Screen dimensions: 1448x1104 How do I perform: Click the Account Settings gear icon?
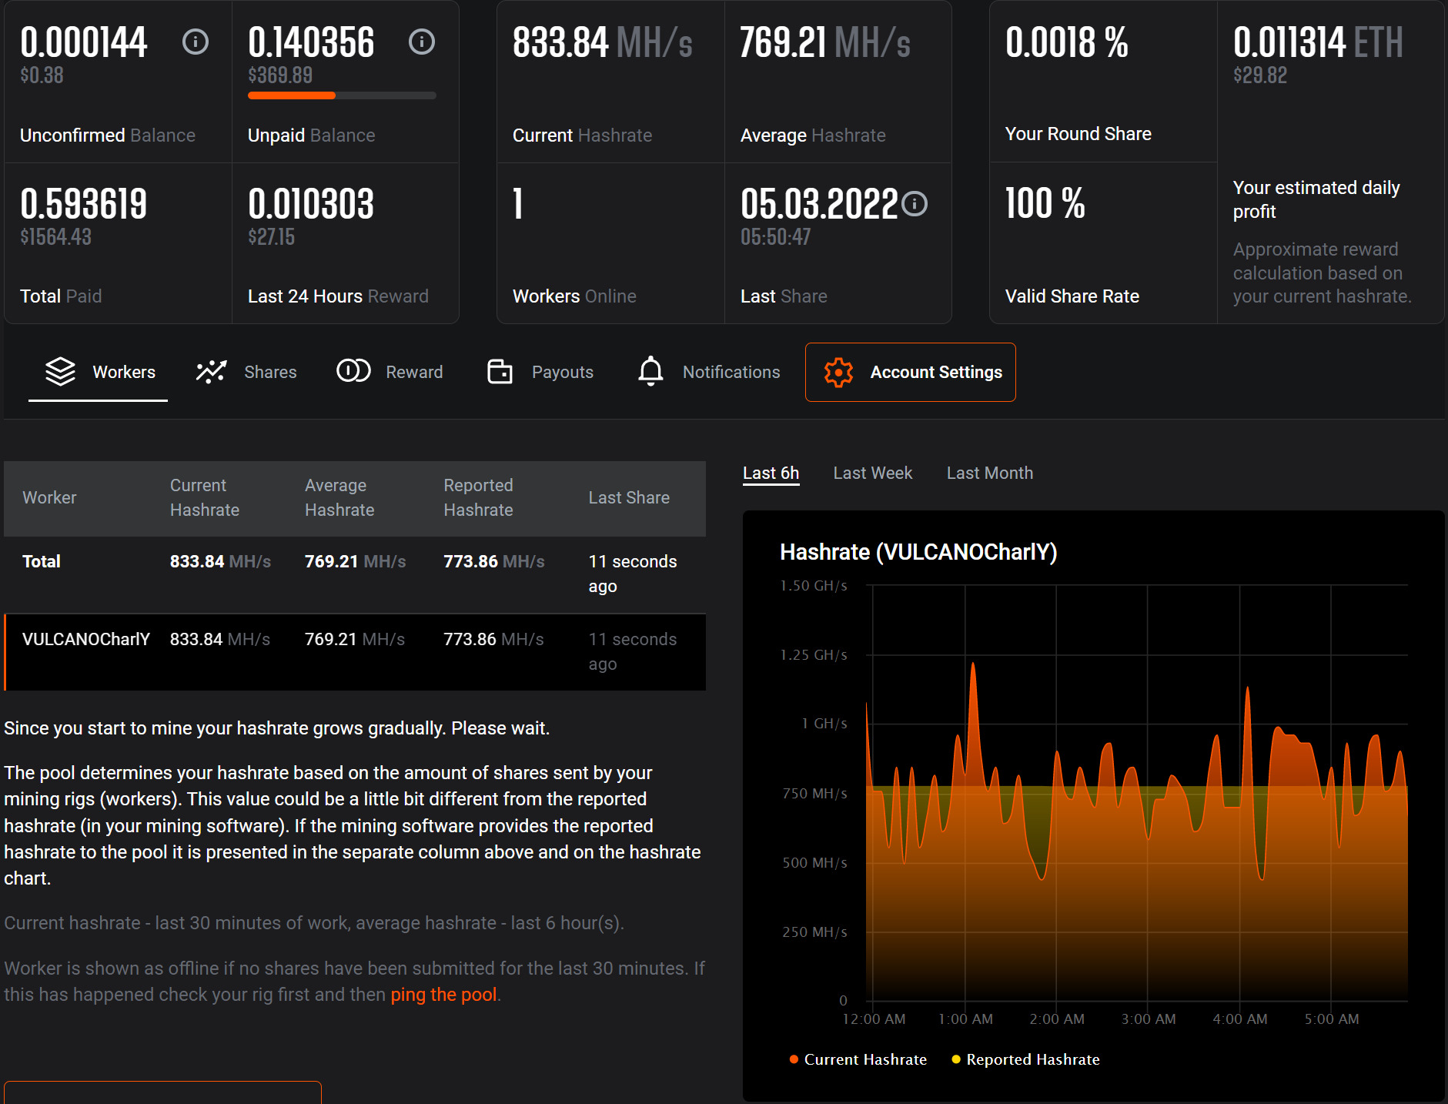838,373
